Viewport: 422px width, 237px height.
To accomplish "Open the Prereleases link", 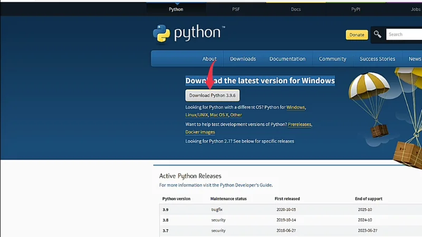I will [x=299, y=124].
